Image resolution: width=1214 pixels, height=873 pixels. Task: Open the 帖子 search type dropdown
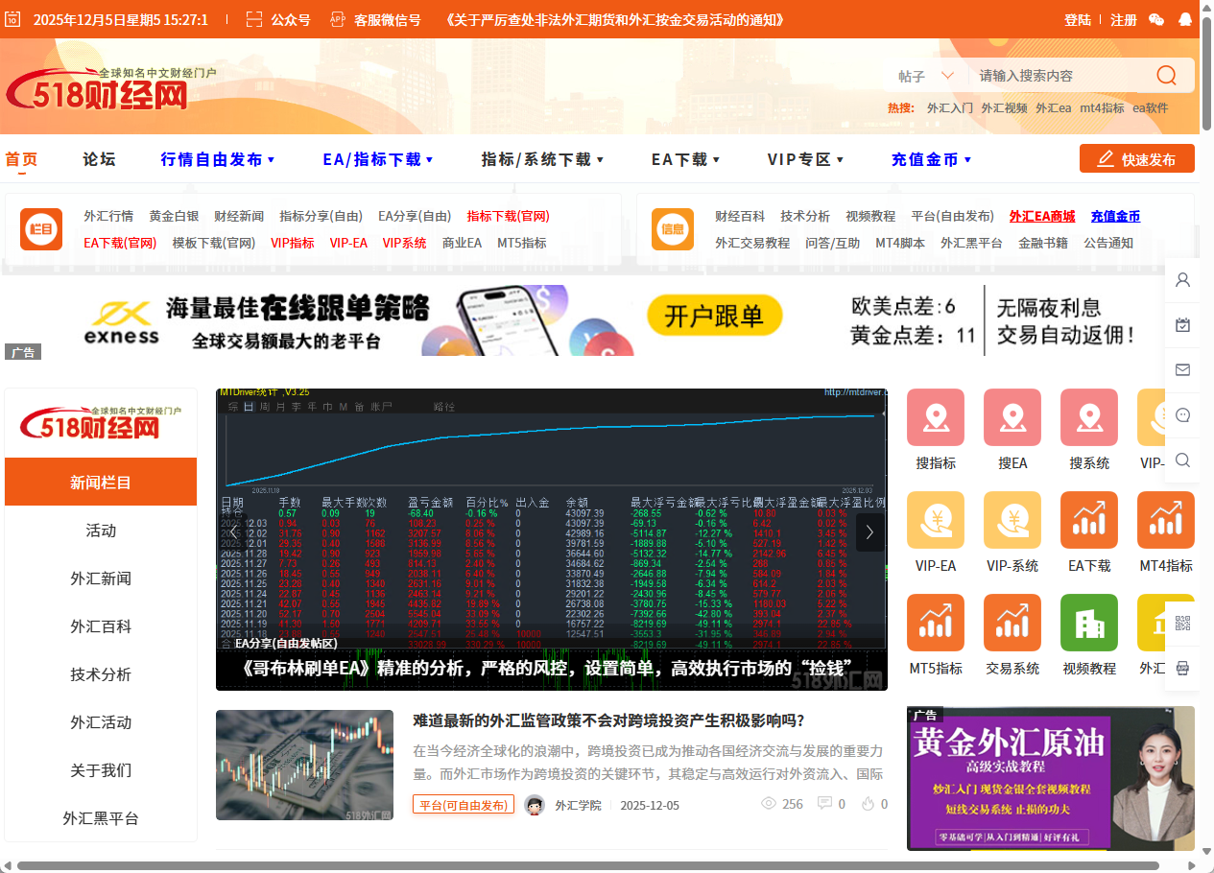tap(923, 75)
